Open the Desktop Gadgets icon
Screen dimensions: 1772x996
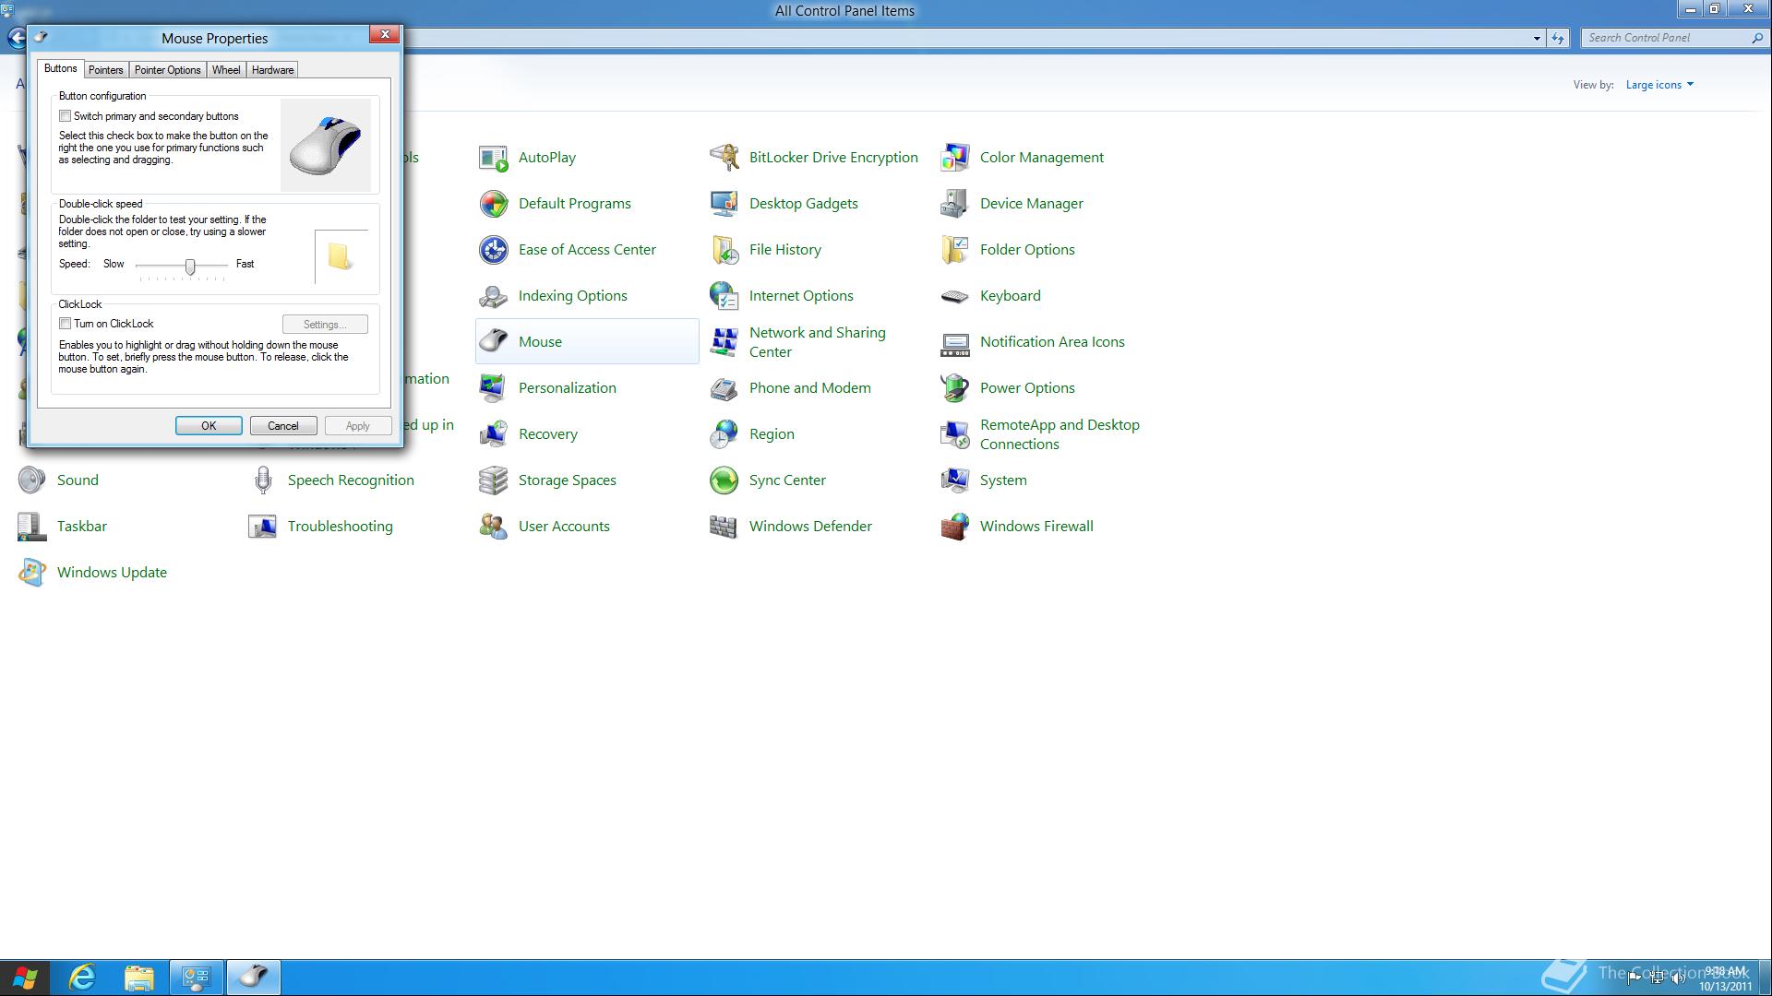pos(724,204)
